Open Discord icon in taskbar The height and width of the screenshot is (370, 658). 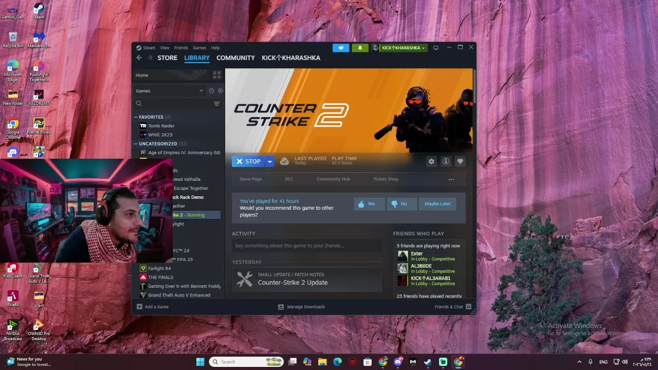[x=397, y=362]
